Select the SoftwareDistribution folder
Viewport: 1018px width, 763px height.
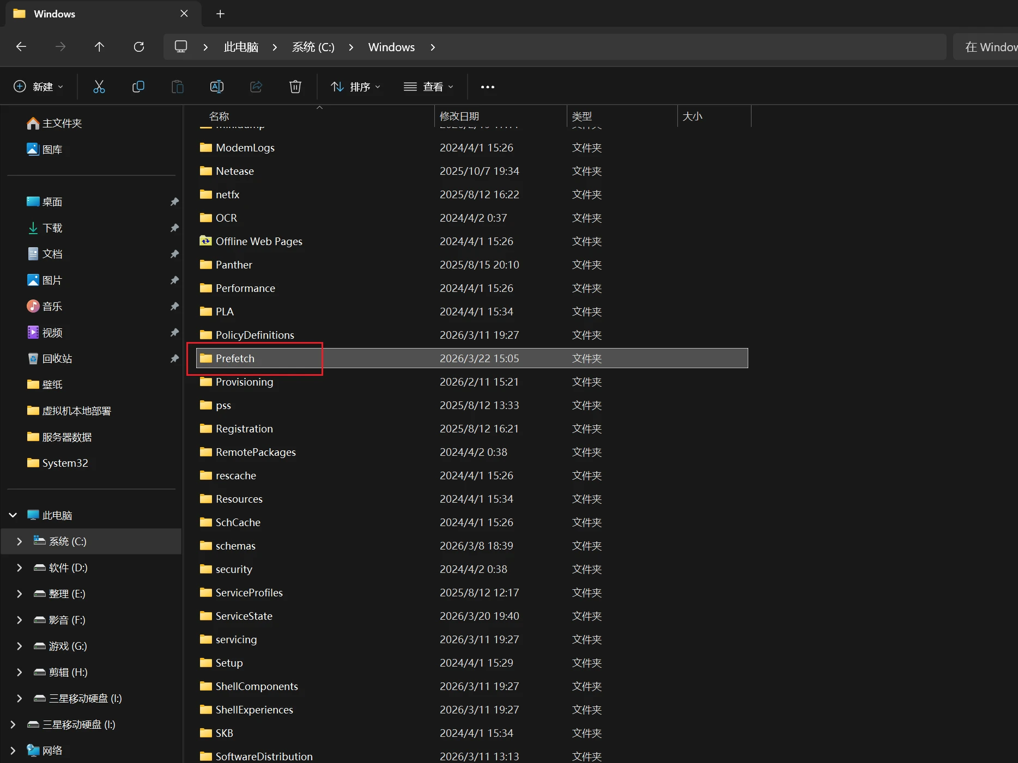click(264, 756)
